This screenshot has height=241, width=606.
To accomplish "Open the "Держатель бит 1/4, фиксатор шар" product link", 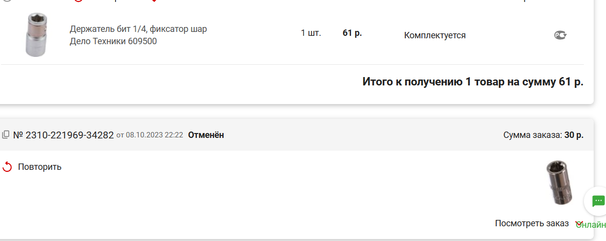I will point(138,29).
